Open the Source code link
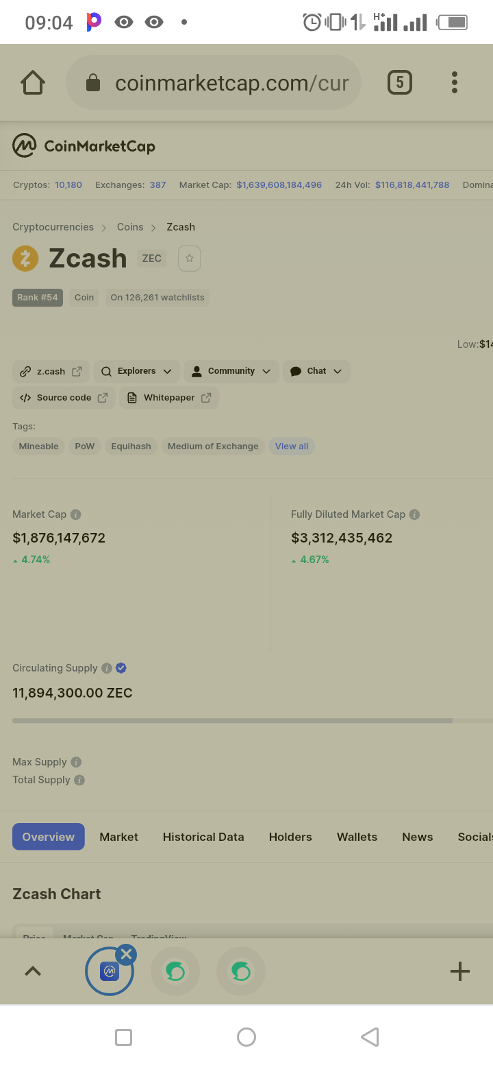 tap(64, 398)
